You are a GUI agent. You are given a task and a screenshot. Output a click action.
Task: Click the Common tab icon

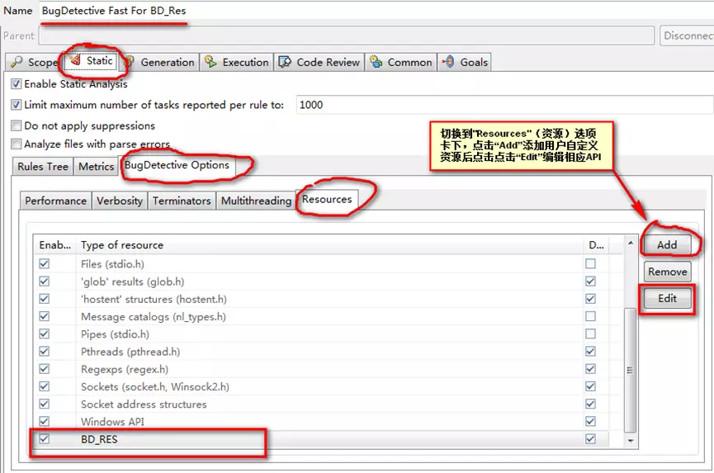(376, 62)
